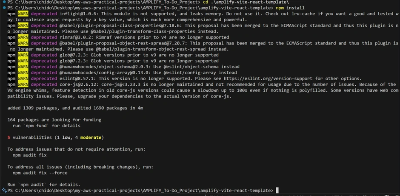
Task: Click the WARN badge on the inflight line
Action: coord(23,14)
